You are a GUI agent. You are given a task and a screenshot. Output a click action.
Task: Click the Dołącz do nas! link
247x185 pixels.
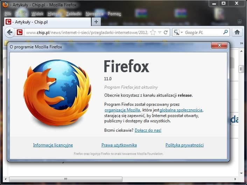tap(148, 130)
